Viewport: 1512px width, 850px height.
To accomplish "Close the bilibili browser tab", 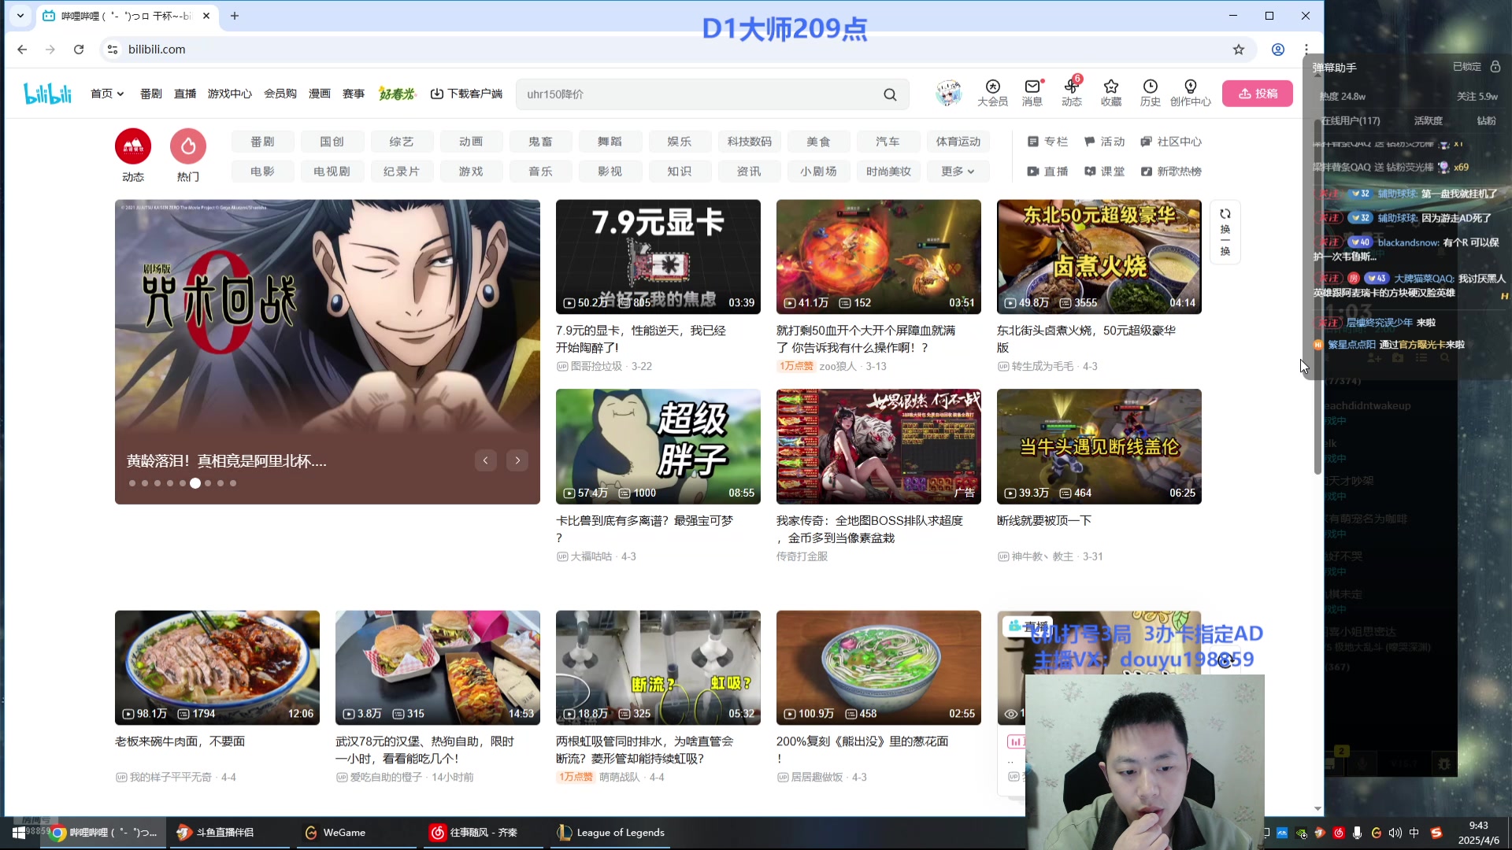I will click(x=206, y=16).
